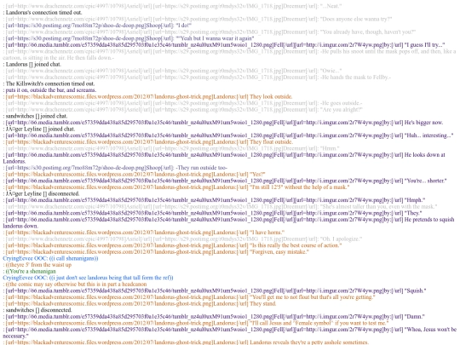
Task: Click Landorus line "They float outside."
Action: coord(271,141)
